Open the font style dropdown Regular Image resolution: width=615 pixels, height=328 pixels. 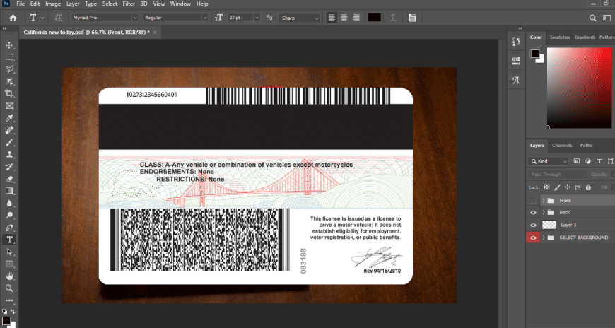(x=175, y=18)
